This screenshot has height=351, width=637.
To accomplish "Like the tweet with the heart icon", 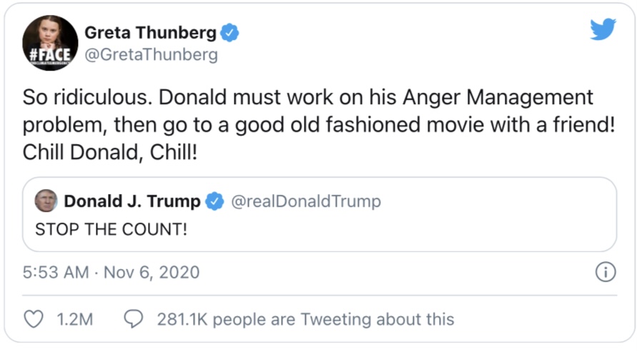I will pos(34,319).
